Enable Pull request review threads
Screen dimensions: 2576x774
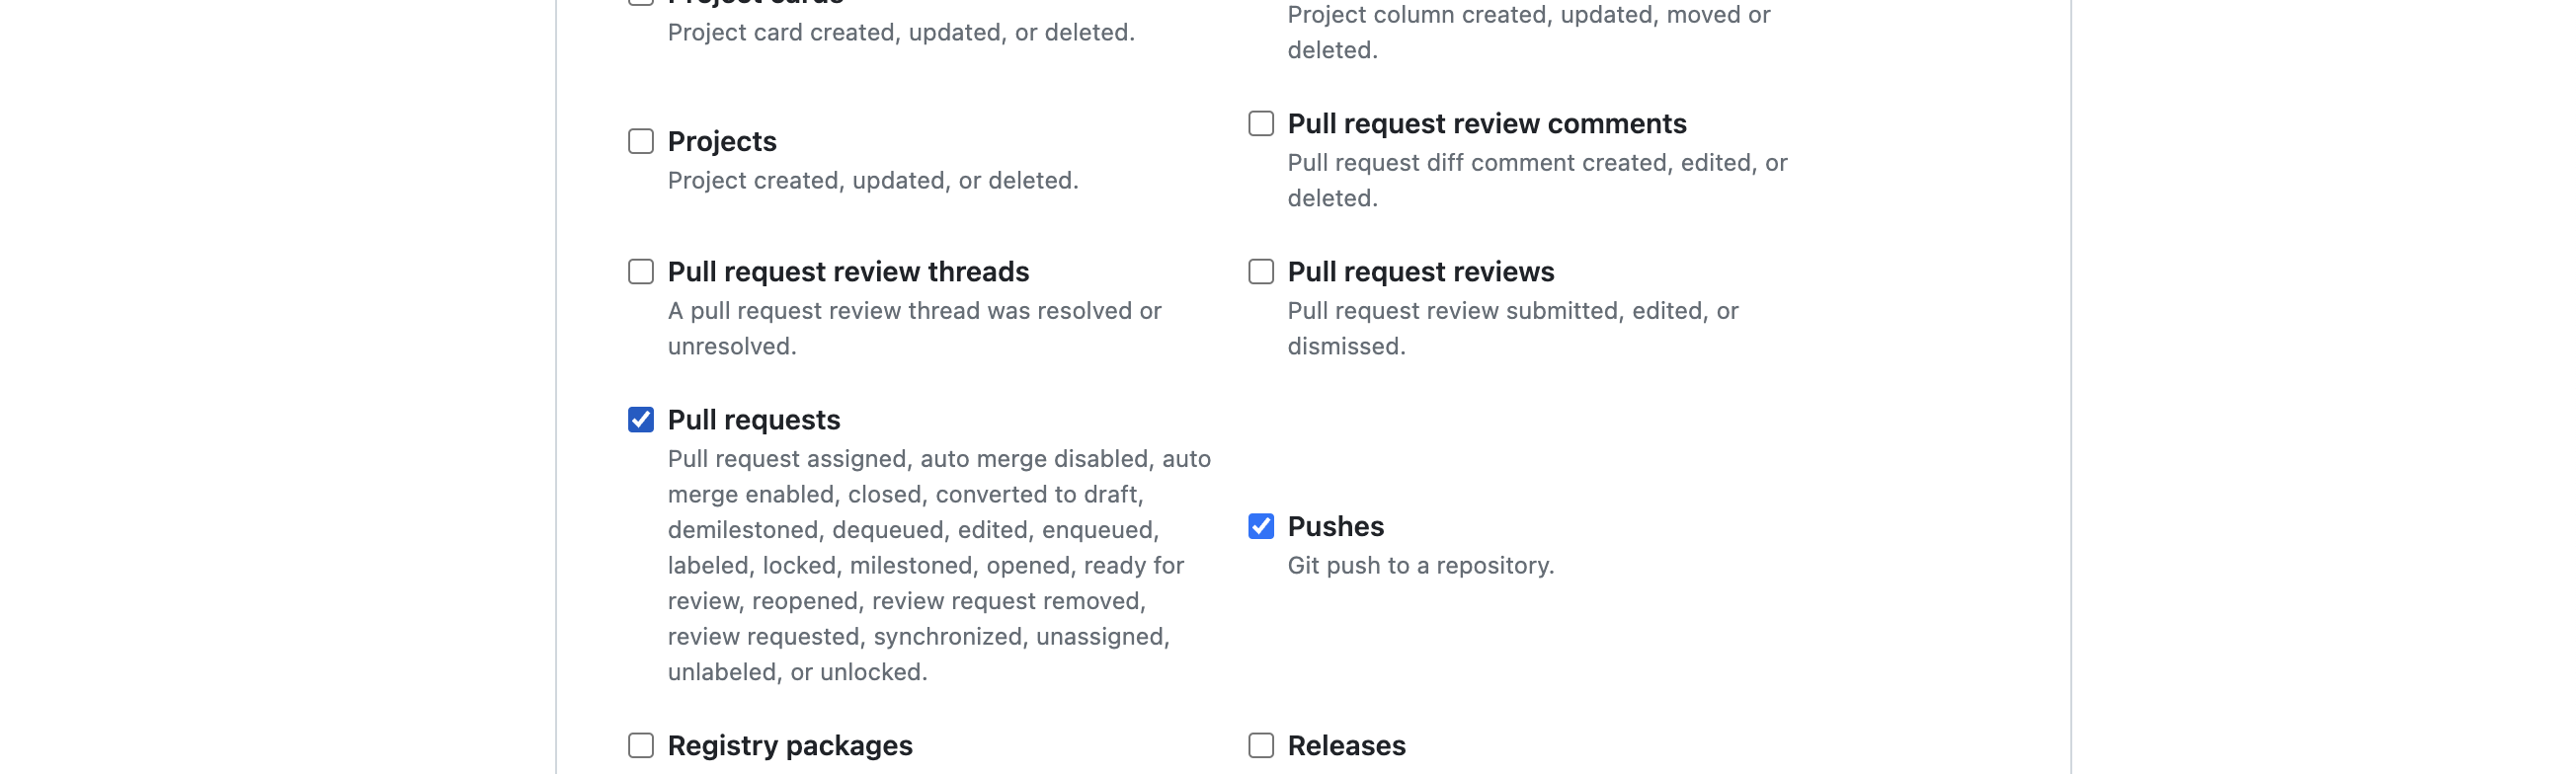[641, 271]
